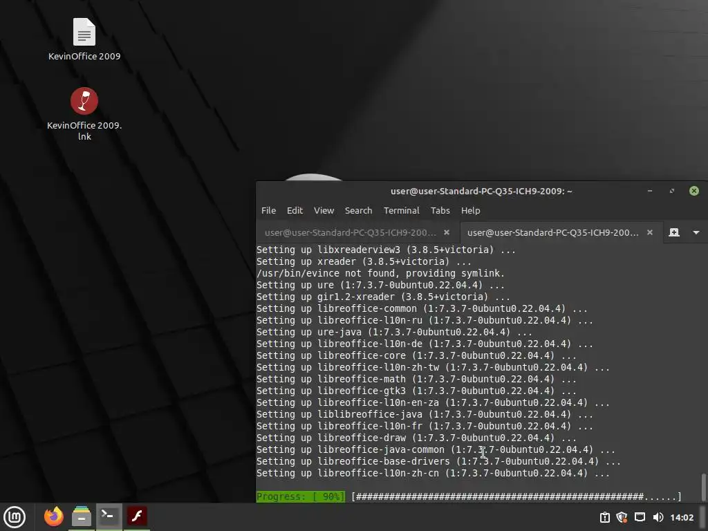Click the terminal window title text
This screenshot has height=531, width=708.
click(481, 191)
